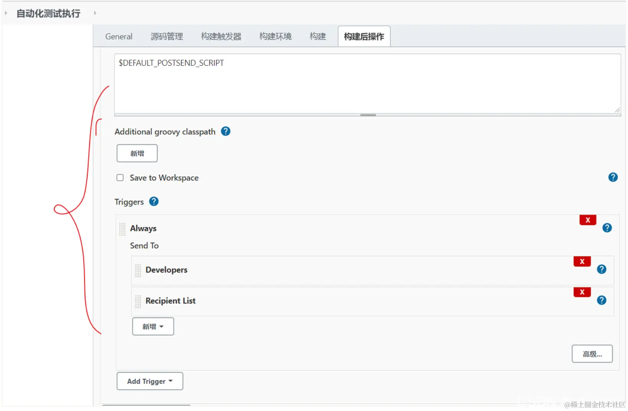Open help for Developers recipient
Screen dimensions: 628x411
(602, 270)
